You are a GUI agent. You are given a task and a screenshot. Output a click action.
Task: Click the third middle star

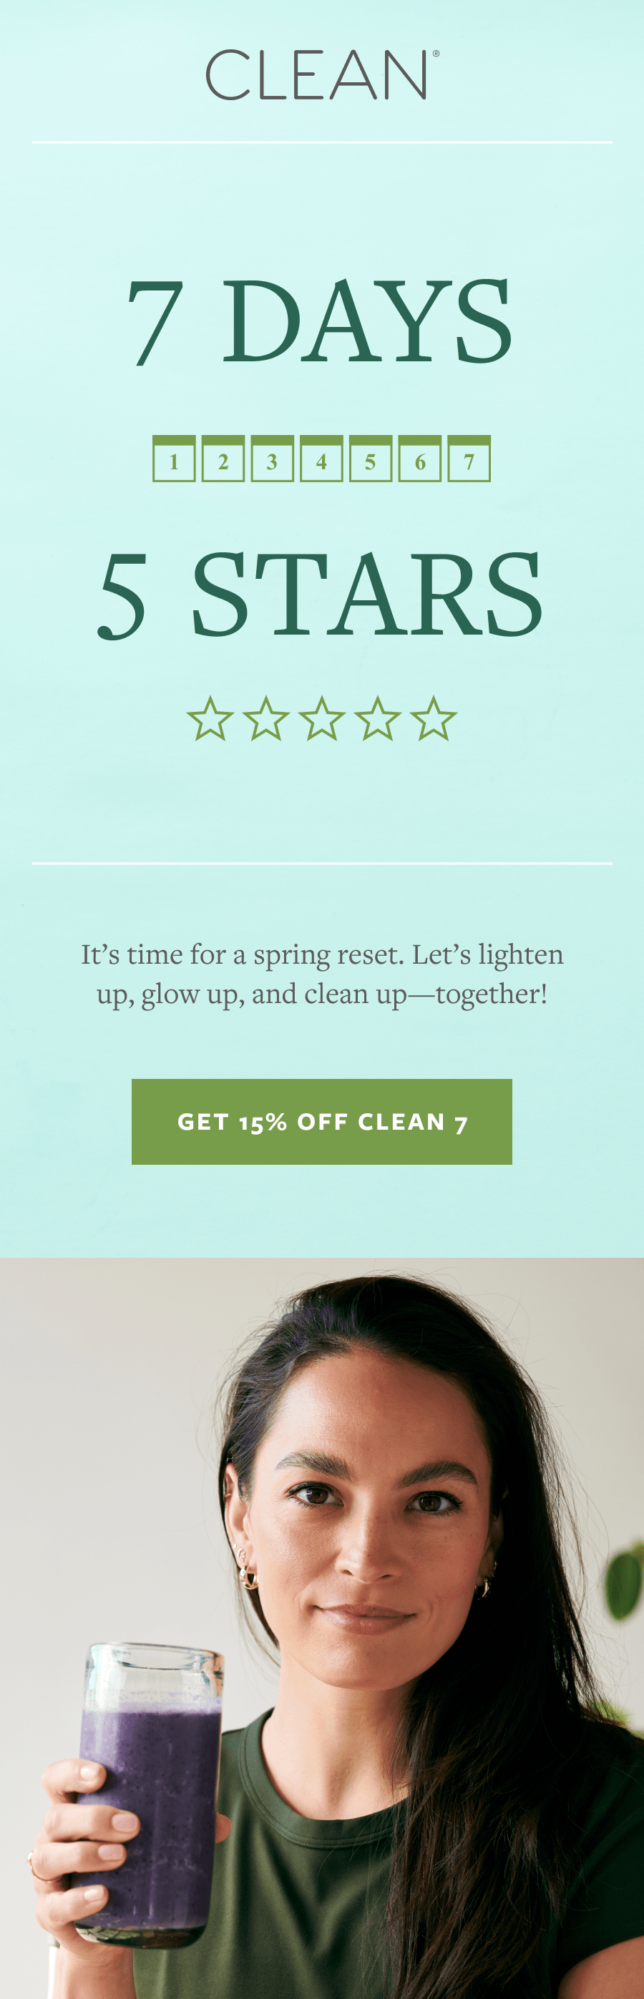tap(322, 718)
